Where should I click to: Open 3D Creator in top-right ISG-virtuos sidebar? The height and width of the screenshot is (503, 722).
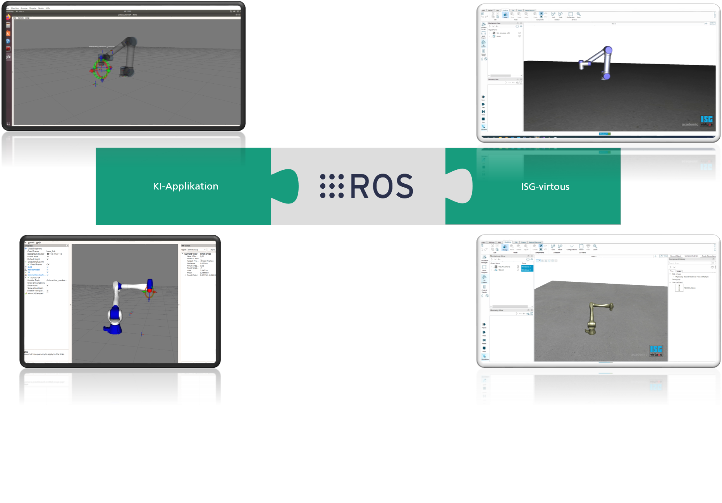(483, 43)
